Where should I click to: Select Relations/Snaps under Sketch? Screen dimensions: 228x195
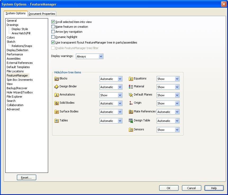(22, 46)
